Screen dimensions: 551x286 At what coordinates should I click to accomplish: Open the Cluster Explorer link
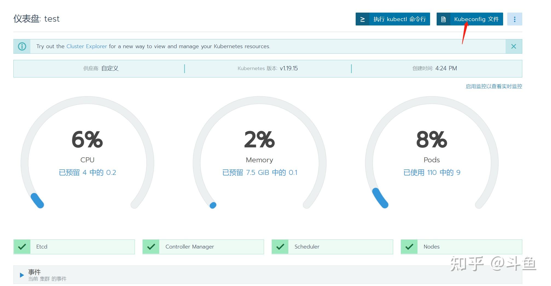click(87, 46)
